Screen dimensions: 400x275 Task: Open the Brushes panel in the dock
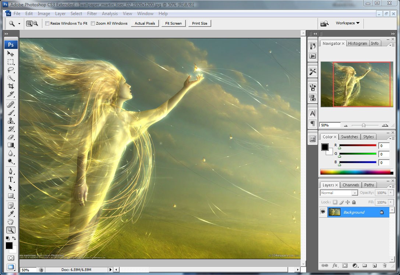[x=312, y=87]
